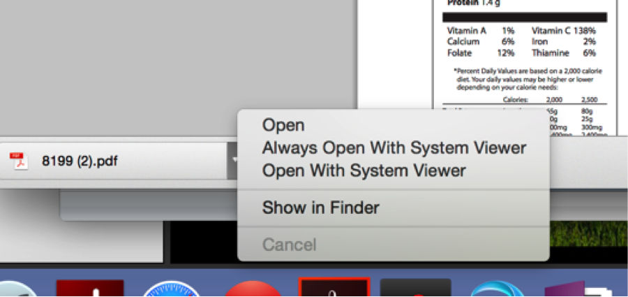Click the grayed-out Cancel menu item
628x297 pixels.
(x=289, y=245)
